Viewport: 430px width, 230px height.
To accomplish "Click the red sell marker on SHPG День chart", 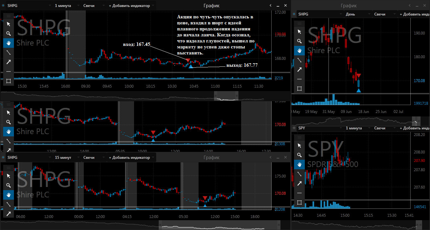I will [359, 76].
